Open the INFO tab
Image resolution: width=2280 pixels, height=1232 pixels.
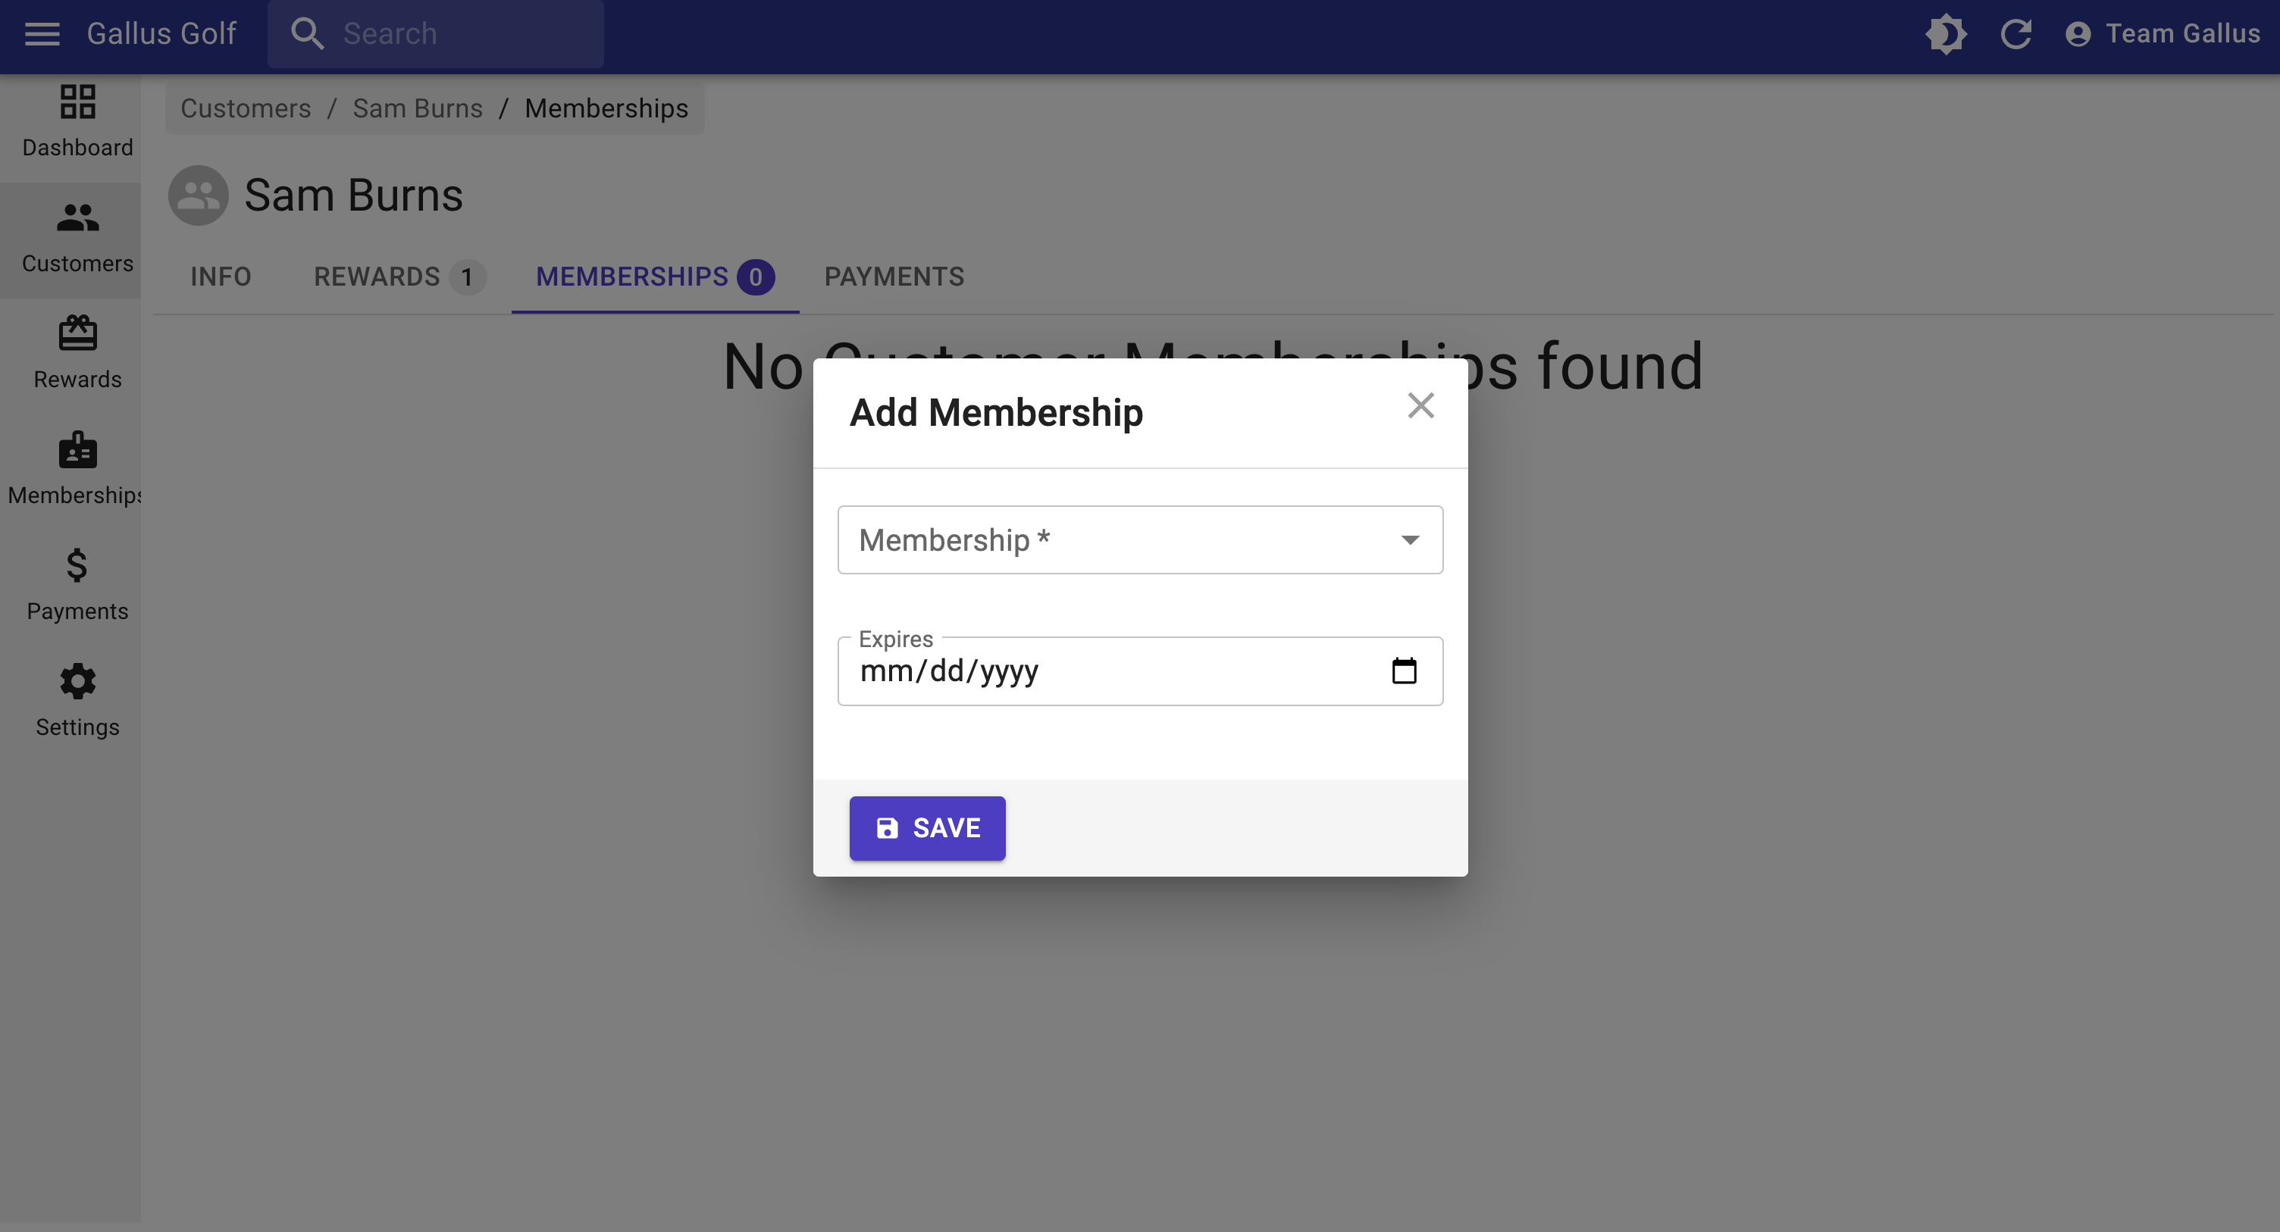[x=221, y=277]
